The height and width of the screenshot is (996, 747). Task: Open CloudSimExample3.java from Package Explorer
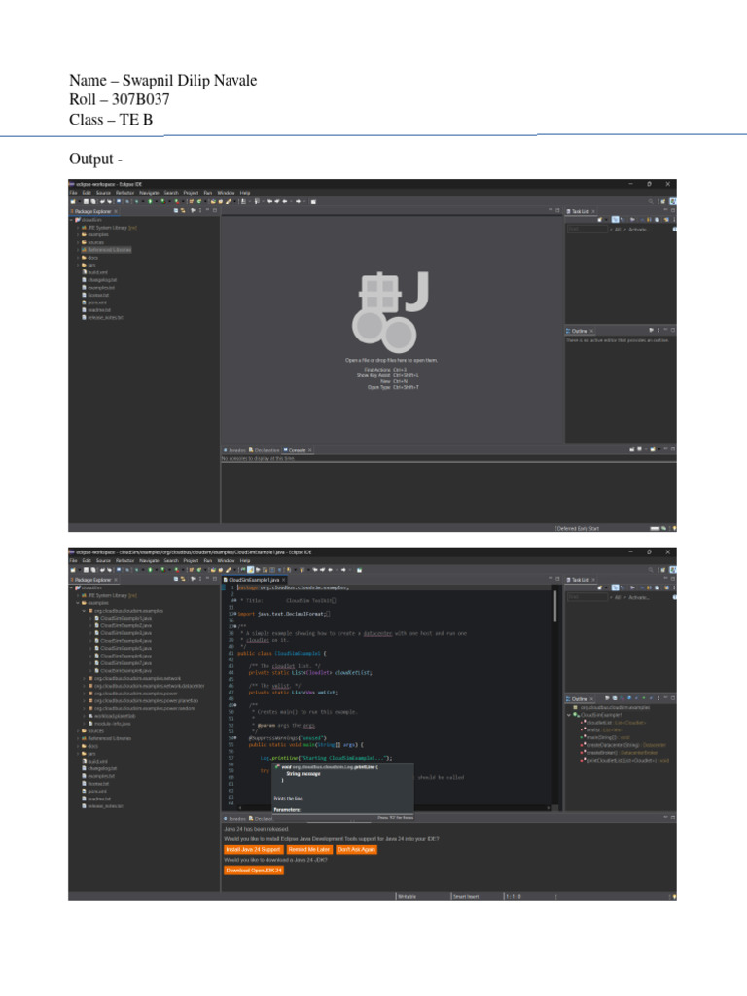click(124, 633)
